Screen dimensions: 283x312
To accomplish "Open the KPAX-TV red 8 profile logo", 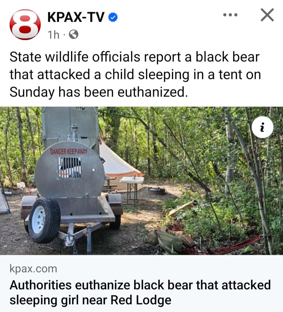I will pyautogui.click(x=25, y=24).
